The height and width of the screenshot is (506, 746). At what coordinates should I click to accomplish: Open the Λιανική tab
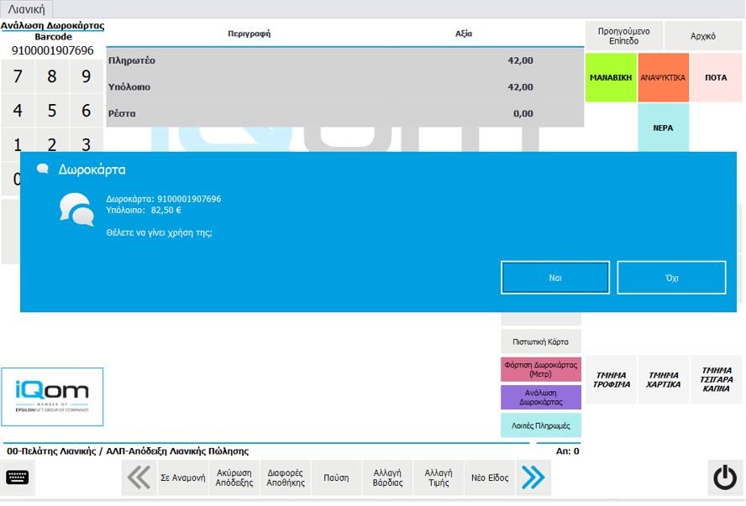(27, 9)
